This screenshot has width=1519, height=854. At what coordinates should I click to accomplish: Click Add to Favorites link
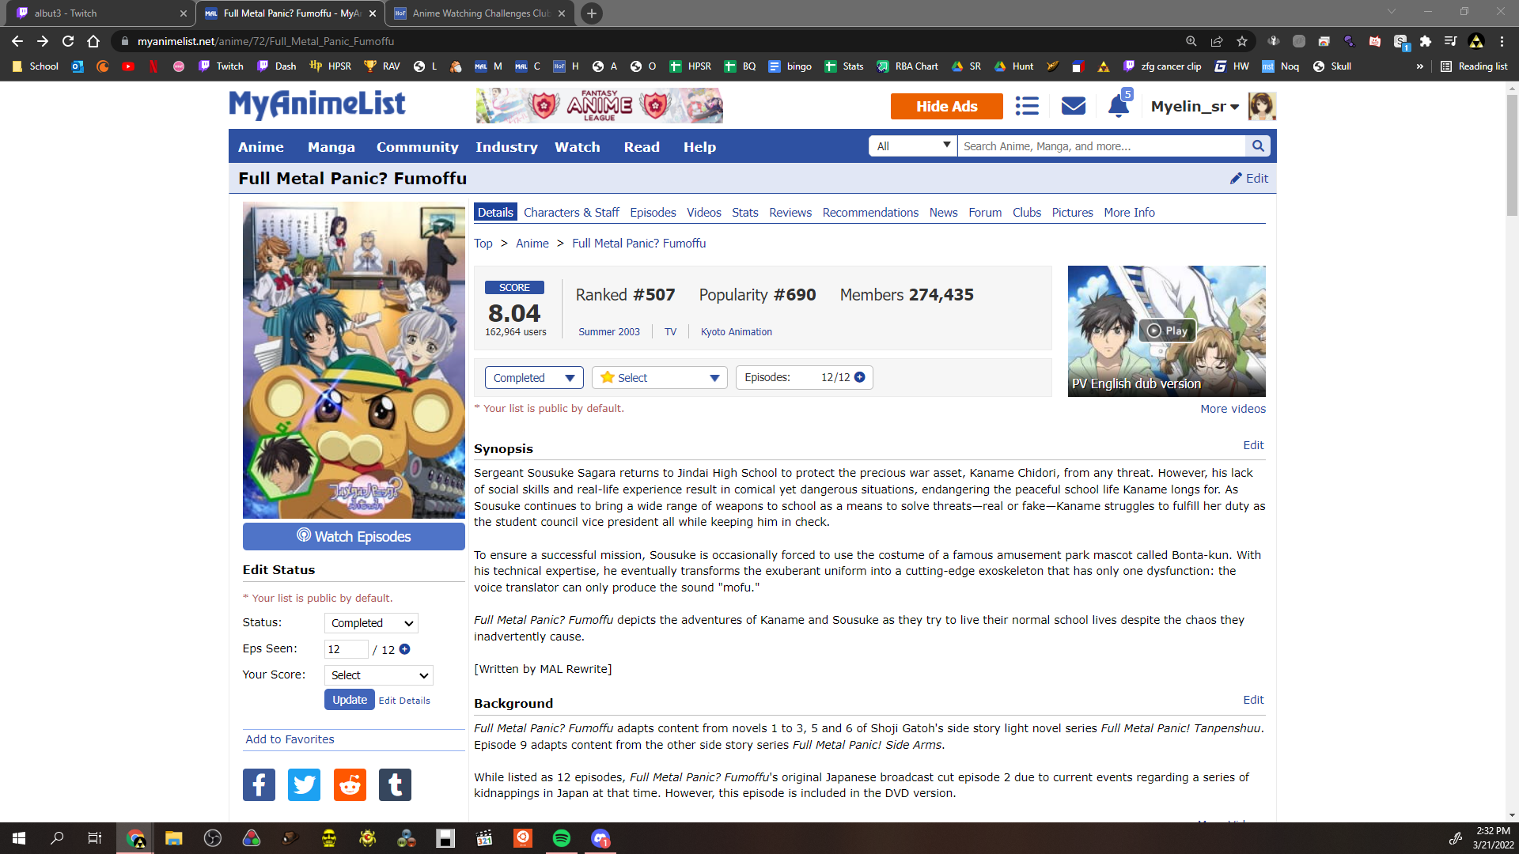tap(290, 739)
